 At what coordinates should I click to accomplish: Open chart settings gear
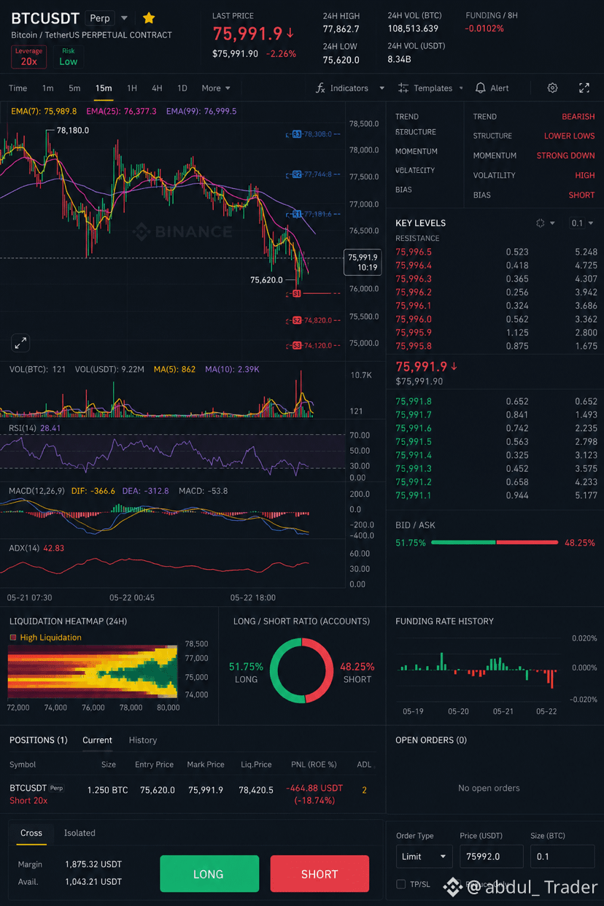tap(552, 88)
